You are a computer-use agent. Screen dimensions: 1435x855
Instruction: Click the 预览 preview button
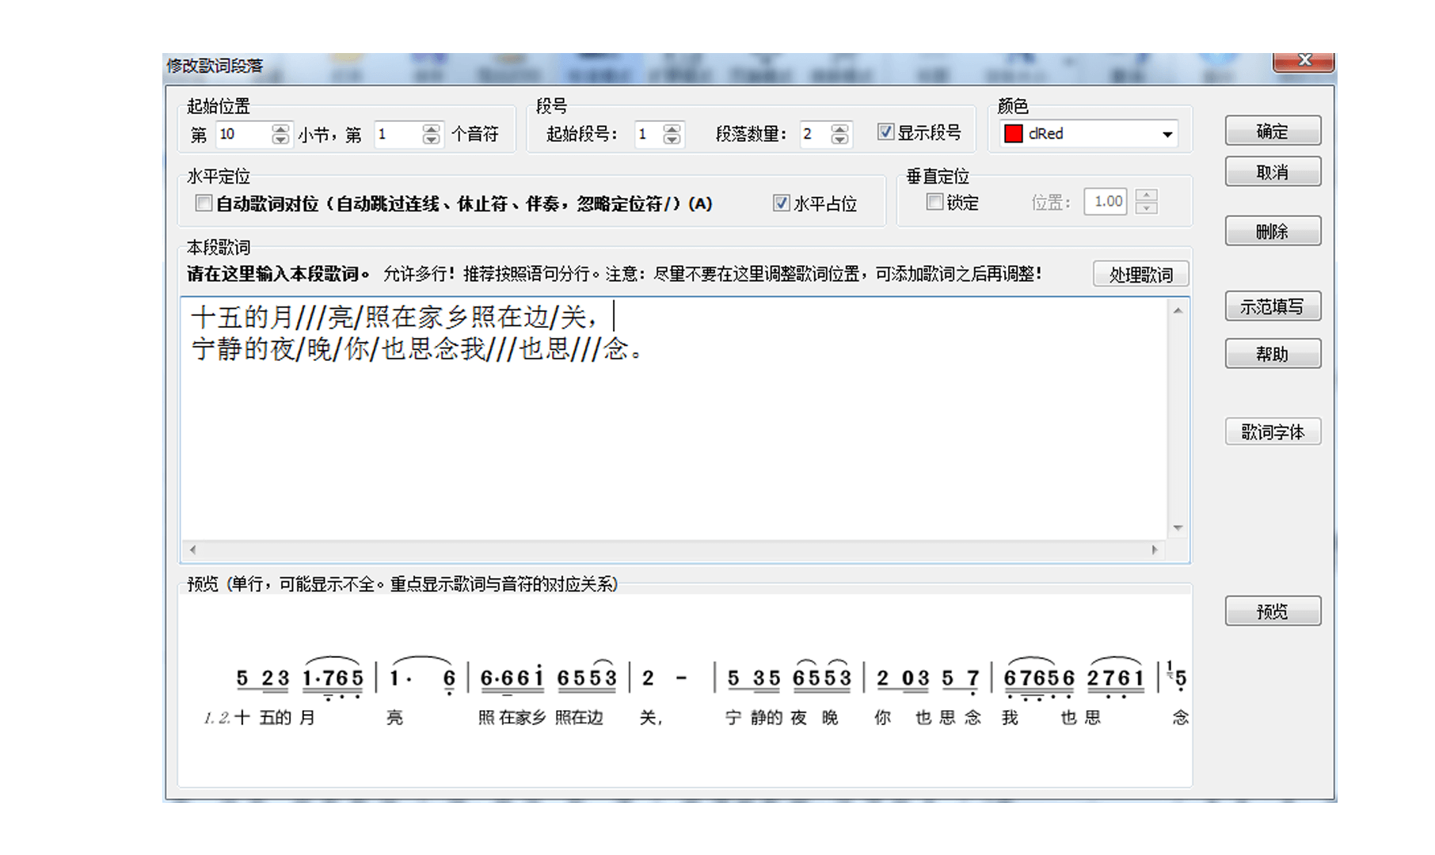coord(1272,611)
